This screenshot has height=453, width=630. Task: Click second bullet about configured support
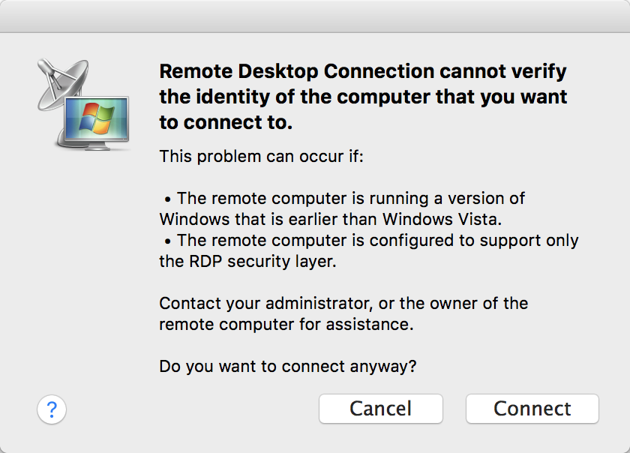[377, 241]
